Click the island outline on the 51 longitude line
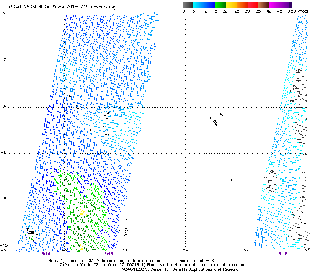The width and height of the screenshot is (310, 272). coord(126,232)
